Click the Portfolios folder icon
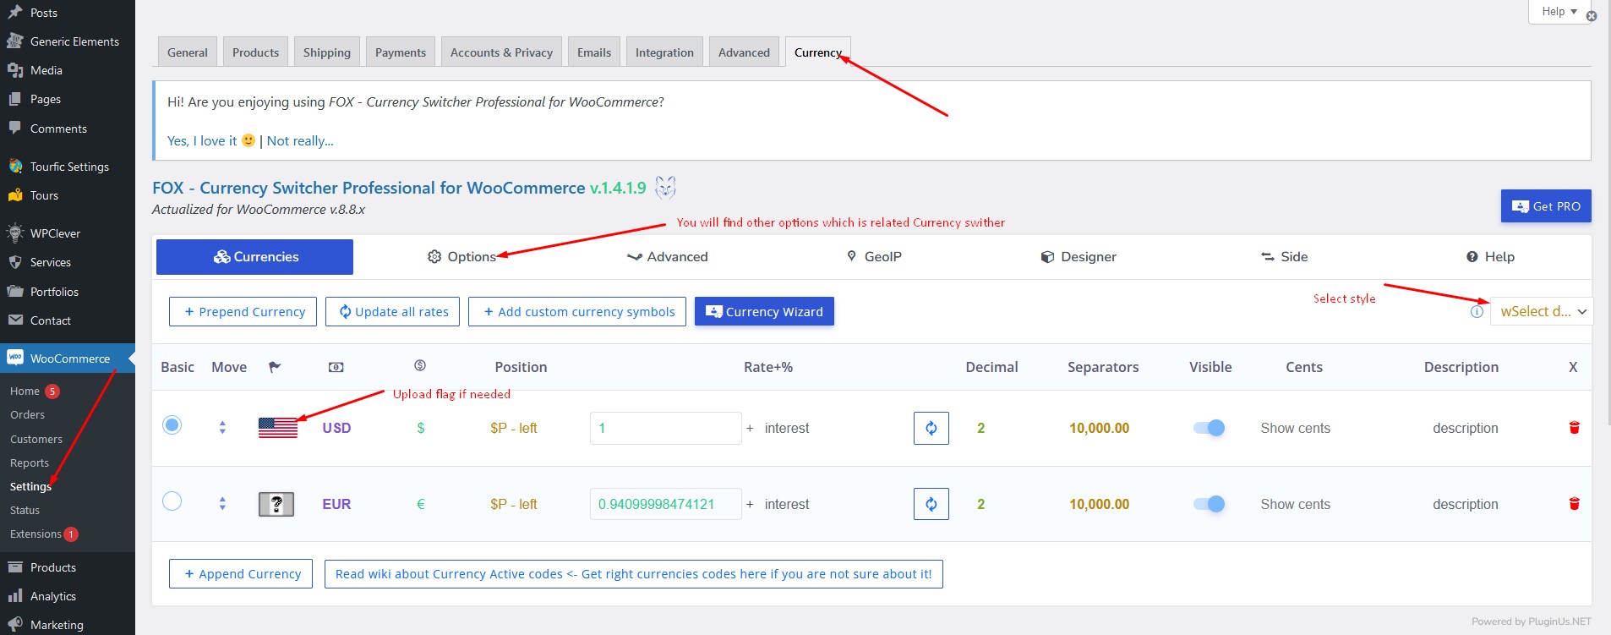 [x=15, y=291]
